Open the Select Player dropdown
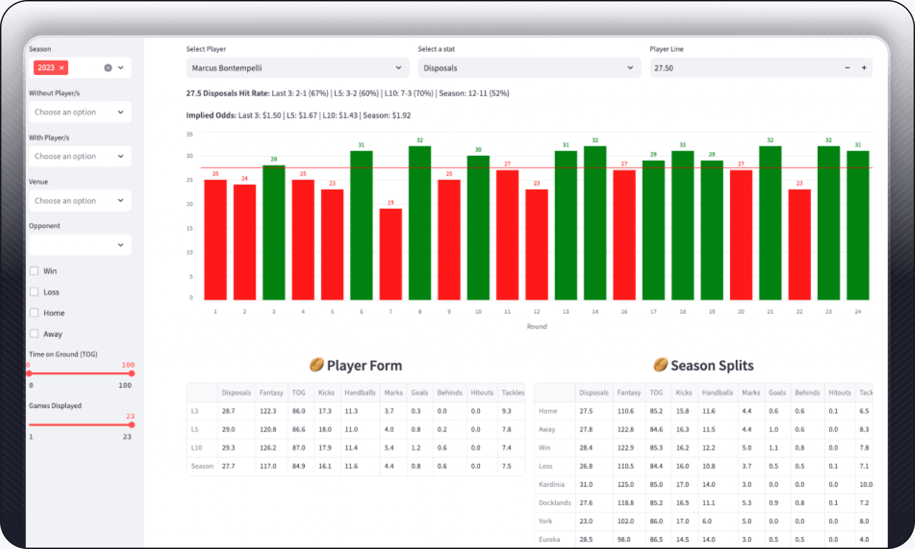Image resolution: width=915 pixels, height=549 pixels. coord(297,68)
